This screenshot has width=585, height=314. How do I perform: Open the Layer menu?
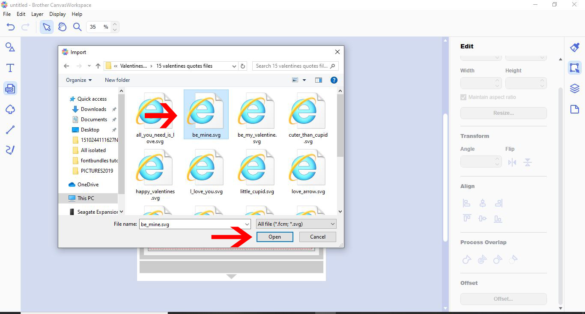[x=37, y=14]
